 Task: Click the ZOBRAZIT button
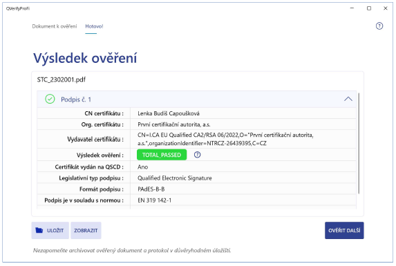coord(86,230)
